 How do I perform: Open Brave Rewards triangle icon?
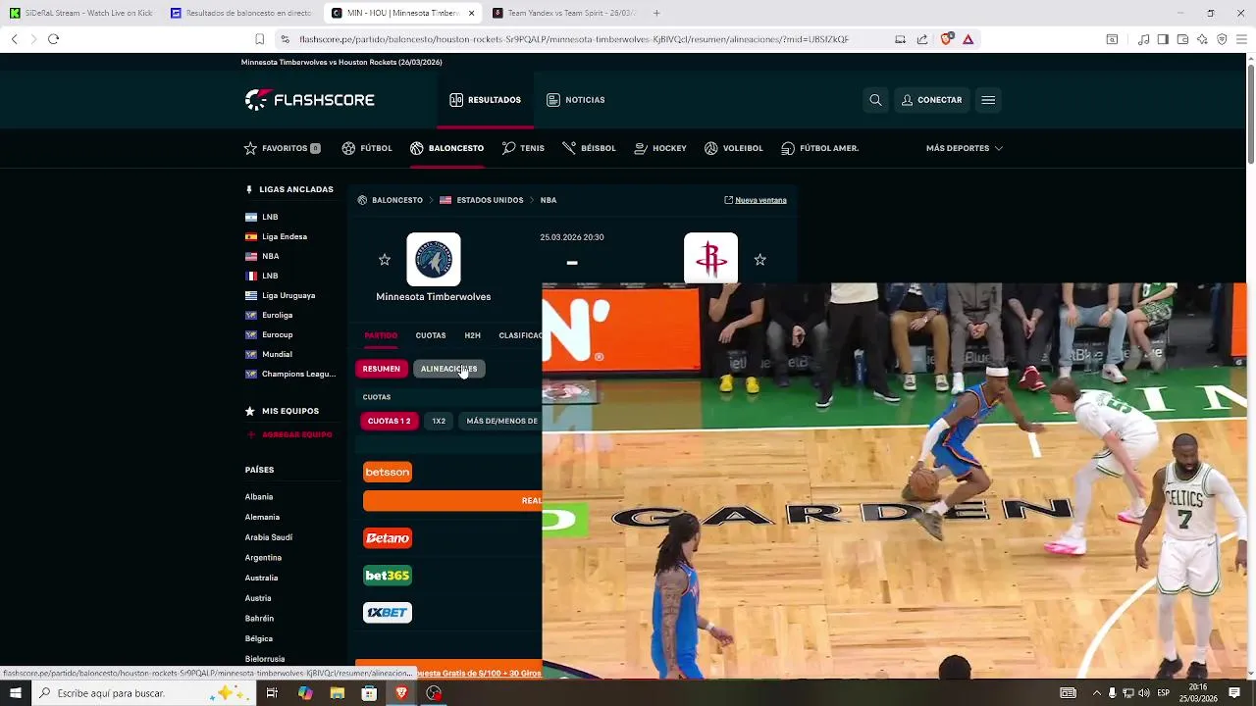[968, 39]
